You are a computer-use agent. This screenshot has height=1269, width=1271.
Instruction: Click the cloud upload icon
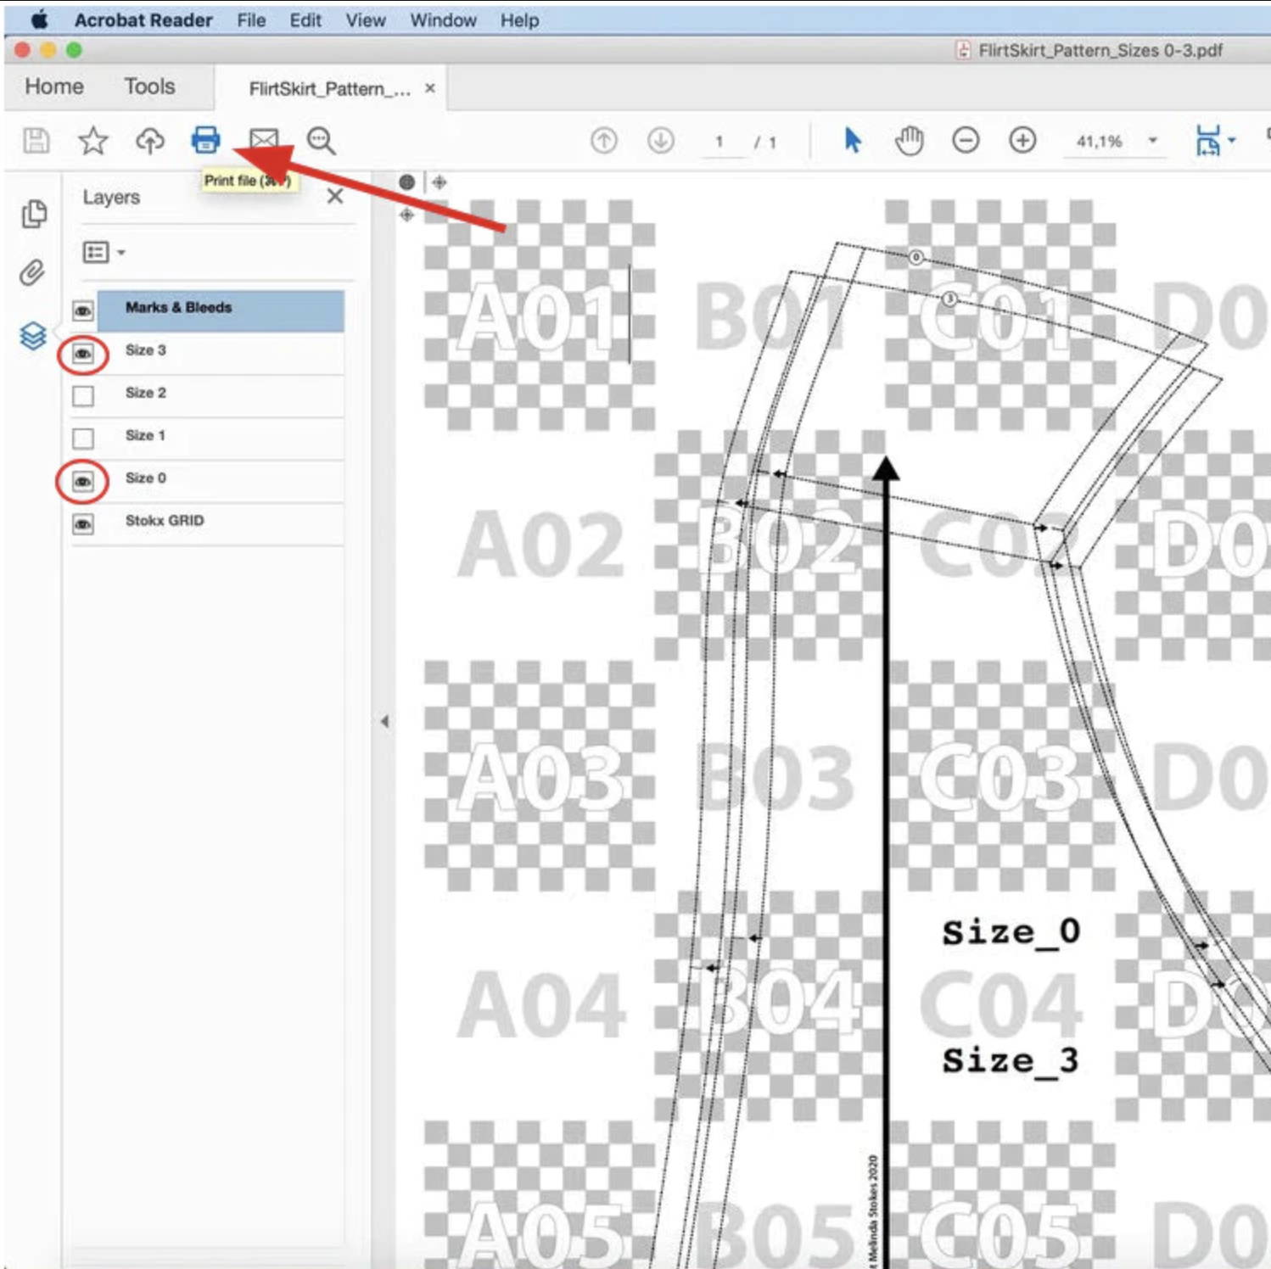point(150,140)
